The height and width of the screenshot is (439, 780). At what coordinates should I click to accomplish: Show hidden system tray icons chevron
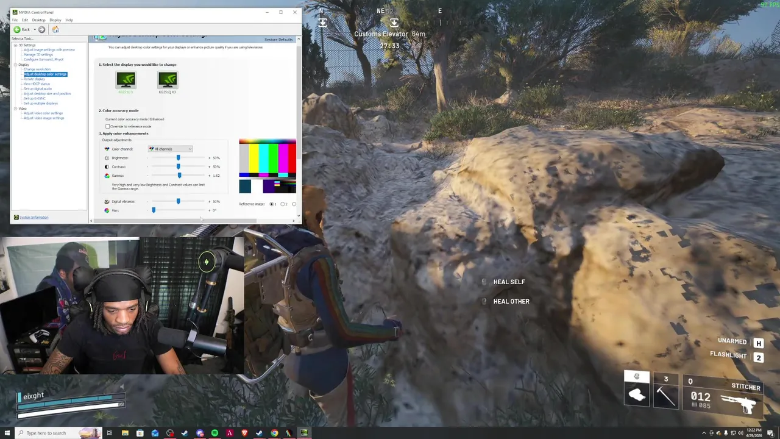click(704, 433)
